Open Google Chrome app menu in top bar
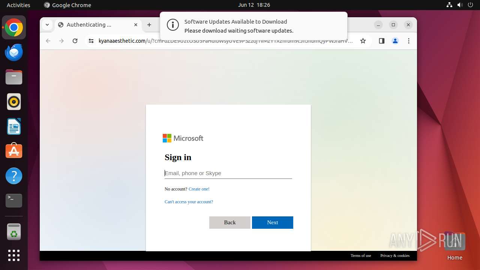This screenshot has height=270, width=480. [x=67, y=5]
